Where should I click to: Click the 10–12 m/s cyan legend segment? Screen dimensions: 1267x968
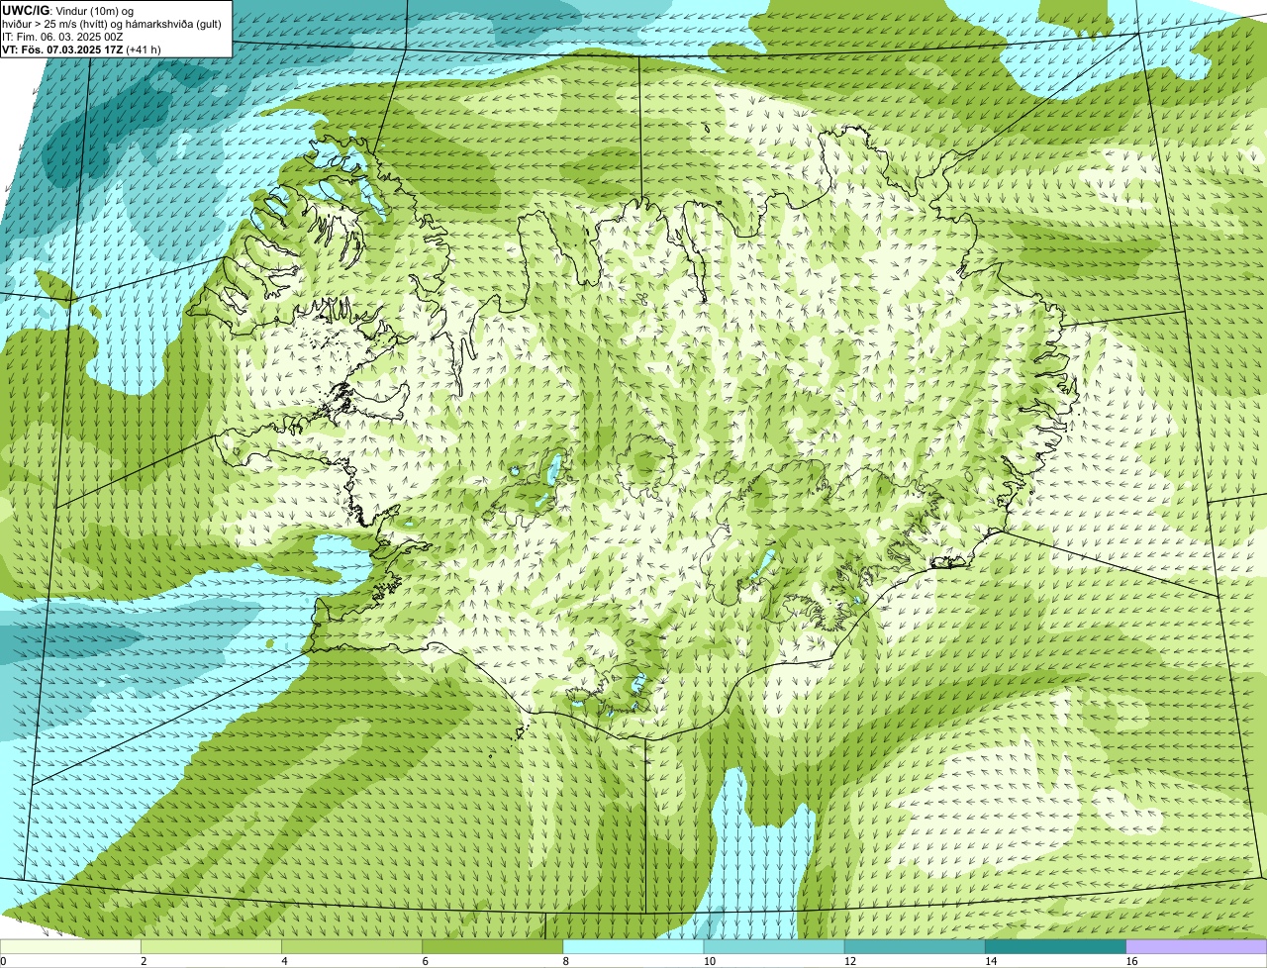coord(774,946)
